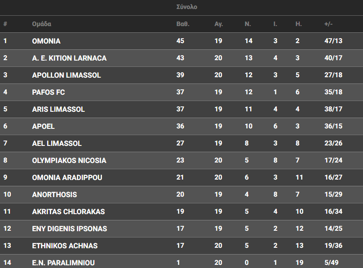Select OMONIA ARADIPPOU in the table

[67, 177]
